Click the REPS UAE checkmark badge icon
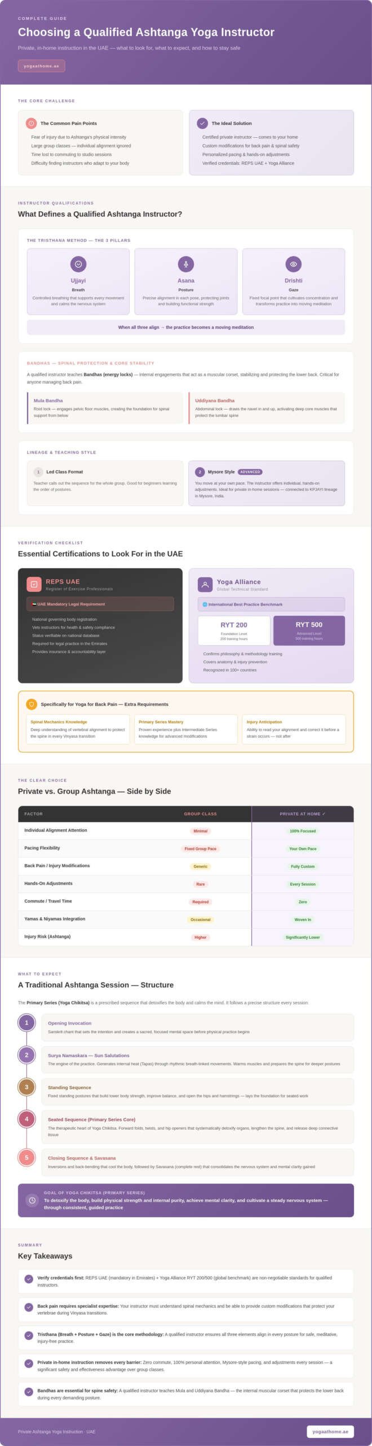The width and height of the screenshot is (372, 1446). click(34, 584)
